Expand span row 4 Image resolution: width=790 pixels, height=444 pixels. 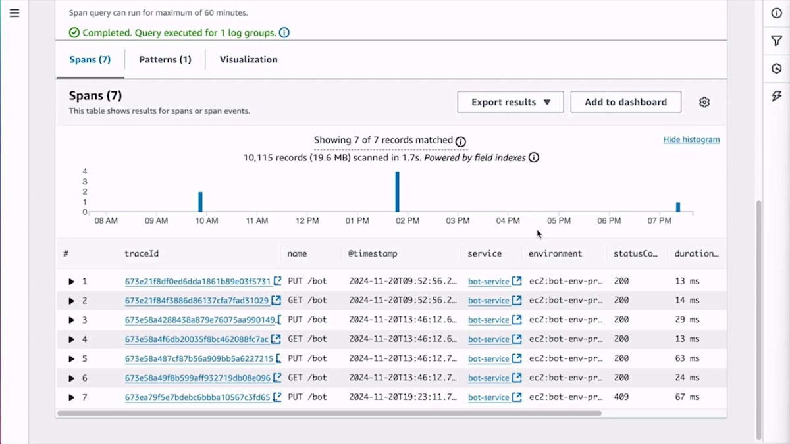(x=71, y=339)
